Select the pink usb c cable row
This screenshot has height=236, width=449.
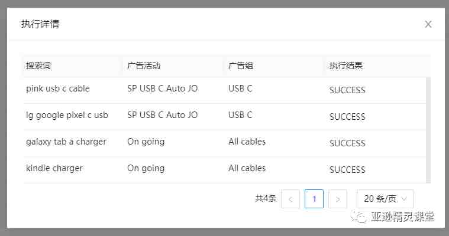point(225,90)
